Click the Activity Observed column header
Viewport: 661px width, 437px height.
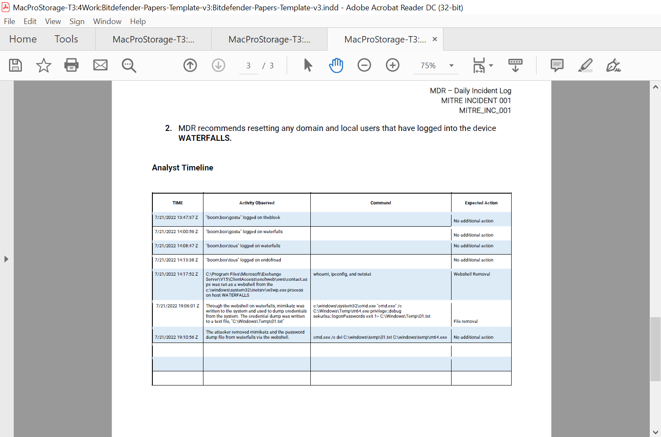[257, 203]
